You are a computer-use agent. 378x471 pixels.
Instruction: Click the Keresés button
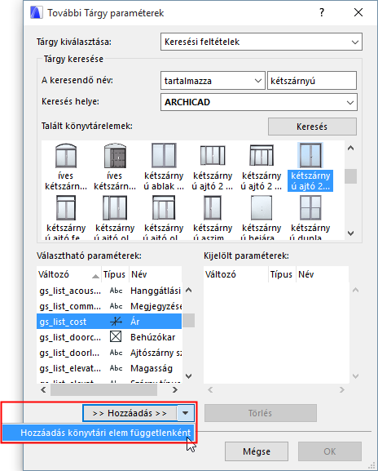click(312, 127)
